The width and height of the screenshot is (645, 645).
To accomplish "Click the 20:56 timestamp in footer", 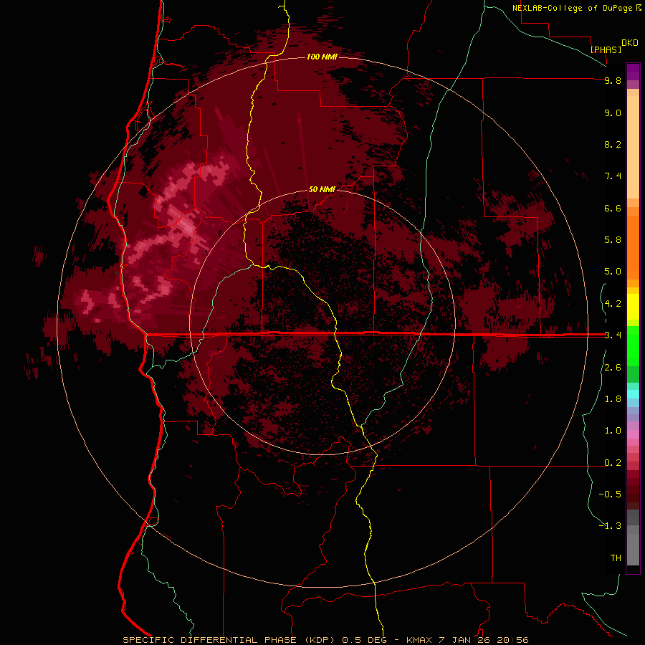I will 512,640.
